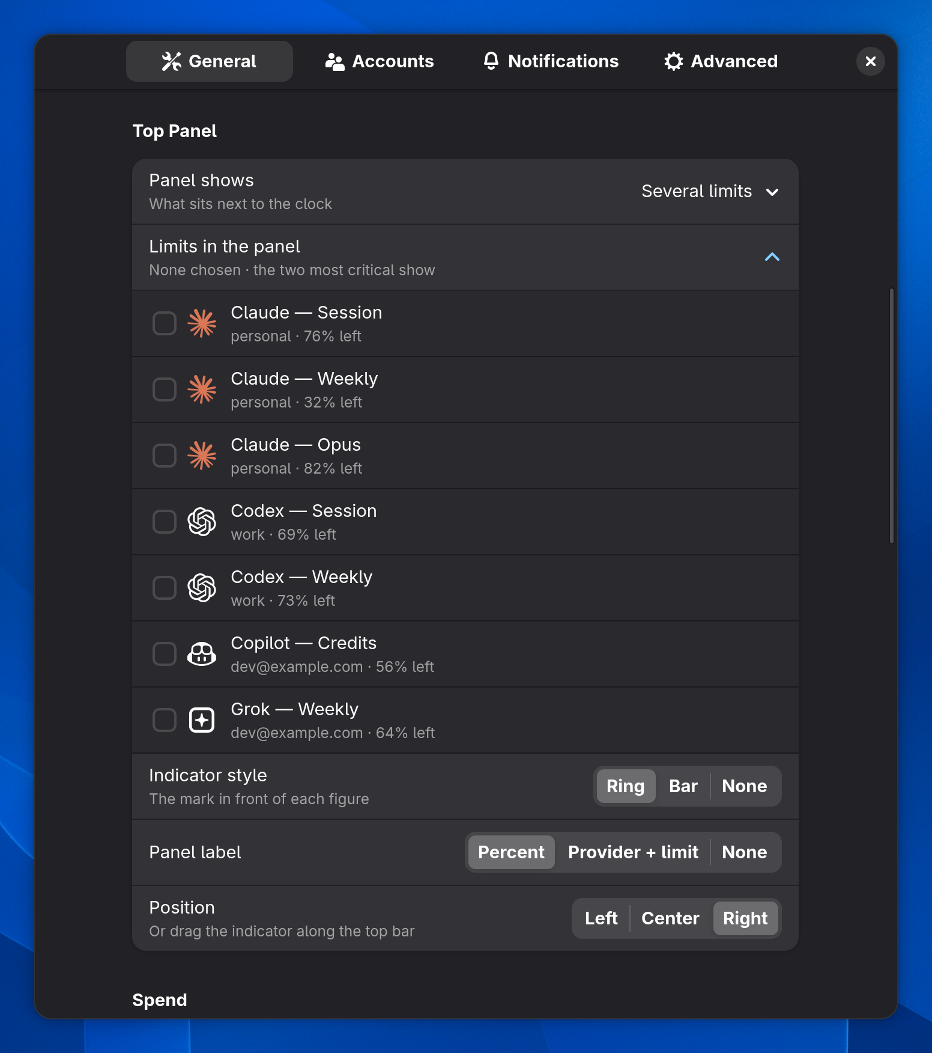Click the gear icon on the Advanced tab

[674, 61]
